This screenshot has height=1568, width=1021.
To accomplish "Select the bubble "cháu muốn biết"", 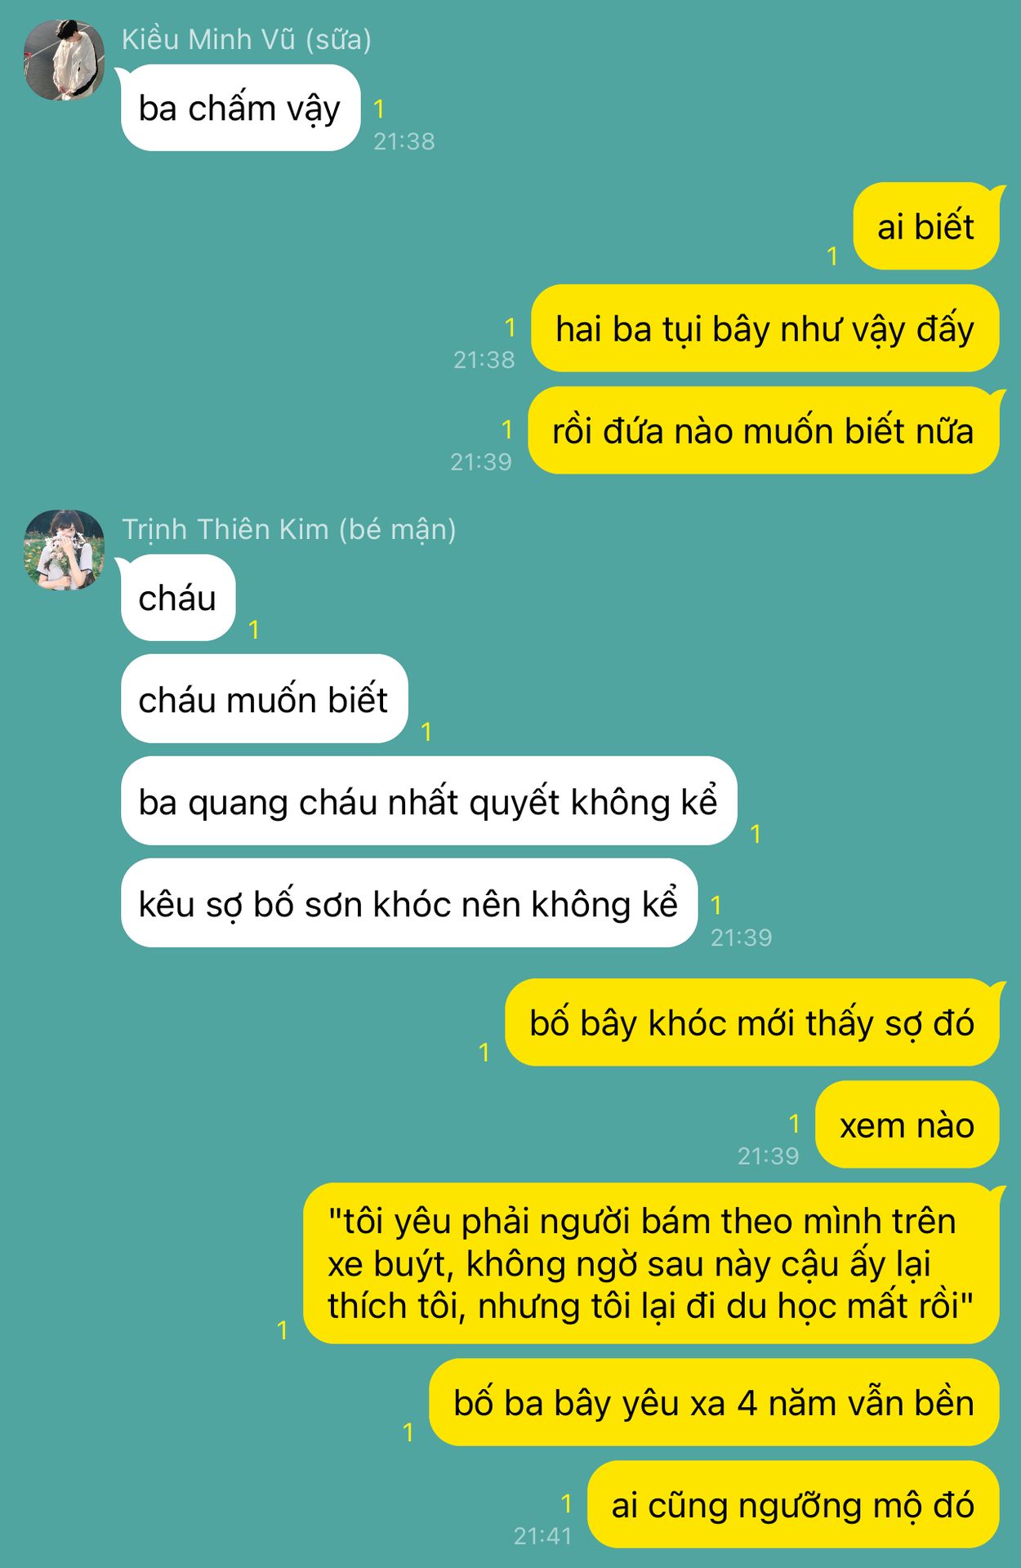I will [x=264, y=699].
